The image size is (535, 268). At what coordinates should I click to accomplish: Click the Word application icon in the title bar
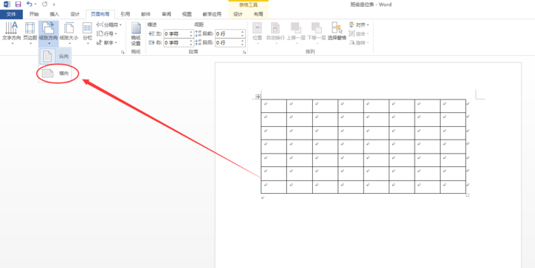click(x=7, y=4)
